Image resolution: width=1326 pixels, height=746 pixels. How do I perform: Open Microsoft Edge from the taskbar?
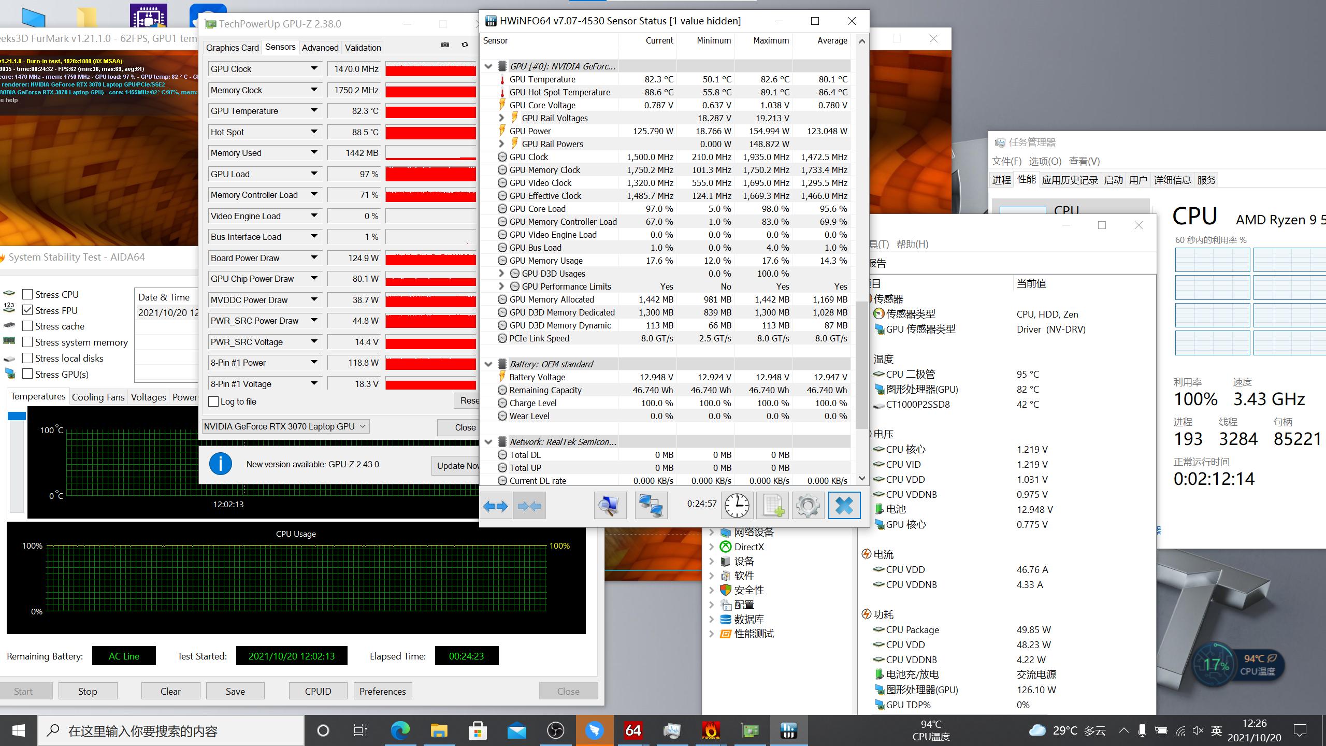click(x=400, y=731)
